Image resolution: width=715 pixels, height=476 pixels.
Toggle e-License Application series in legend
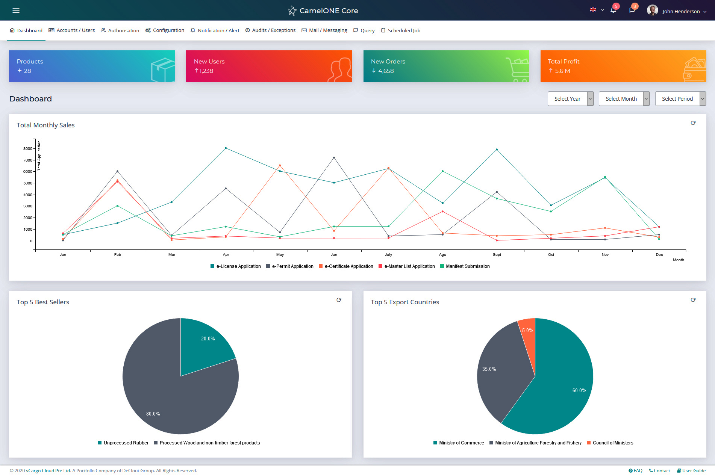click(235, 266)
